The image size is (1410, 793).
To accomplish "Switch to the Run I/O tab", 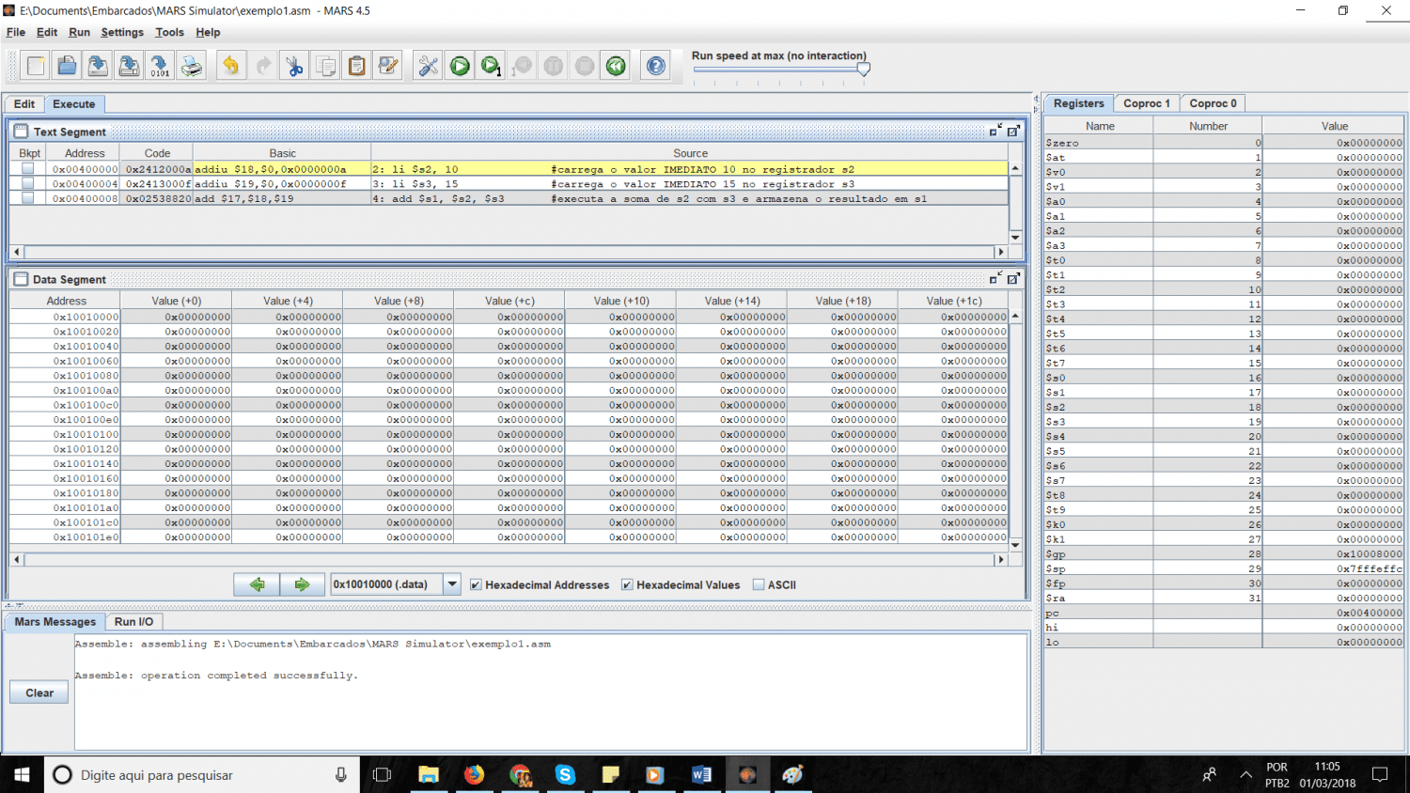I will [133, 622].
